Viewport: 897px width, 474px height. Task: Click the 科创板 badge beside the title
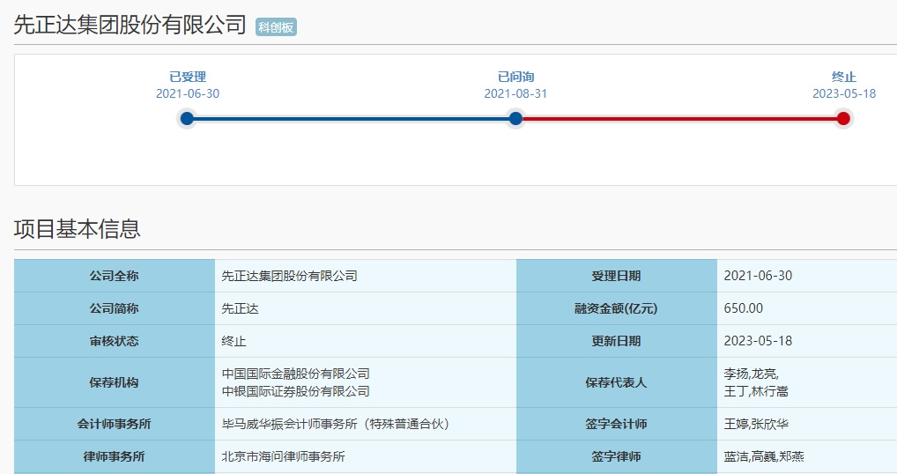276,27
